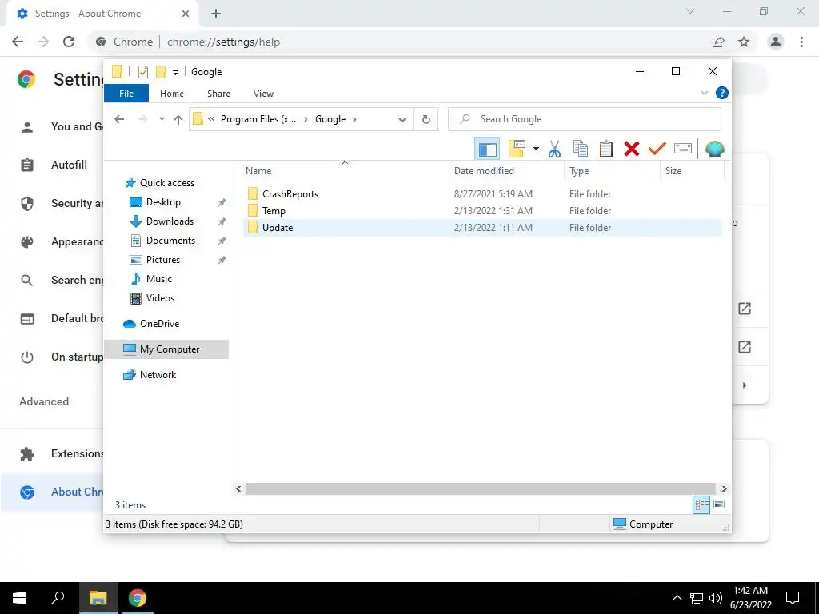Click the Explorer help question mark icon
Screen dimensions: 819x614
click(x=722, y=93)
